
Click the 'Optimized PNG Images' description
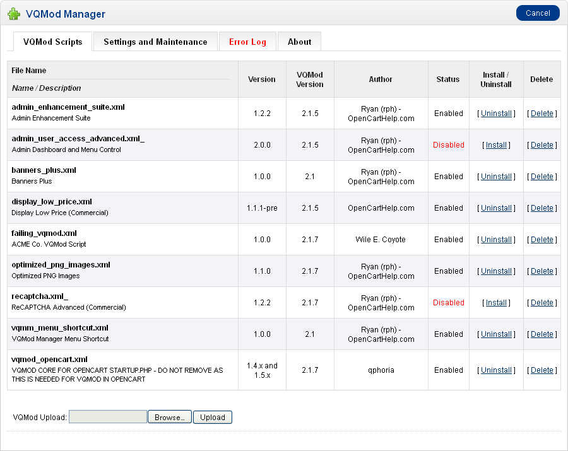point(45,276)
